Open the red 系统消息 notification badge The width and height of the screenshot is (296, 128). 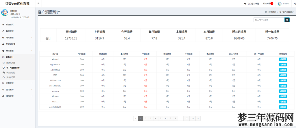pyautogui.click(x=272, y=3)
